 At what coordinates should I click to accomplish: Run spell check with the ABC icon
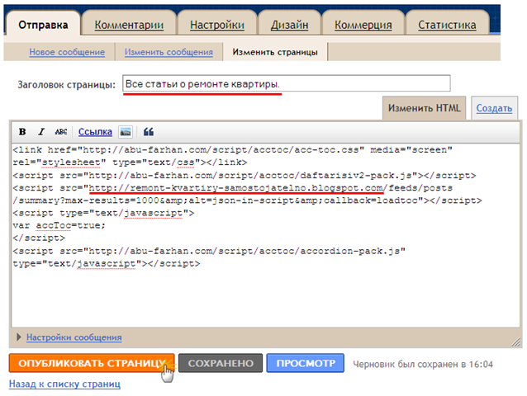(x=61, y=132)
